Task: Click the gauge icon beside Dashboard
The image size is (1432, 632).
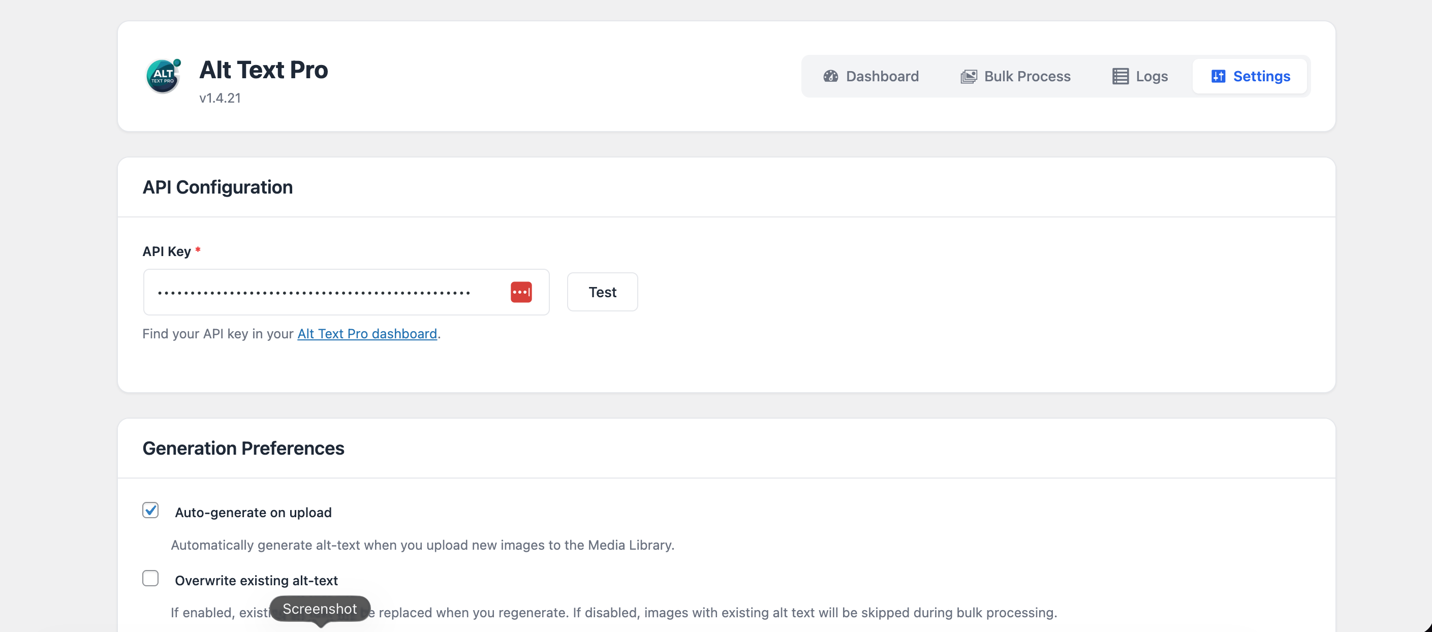Action: point(830,76)
